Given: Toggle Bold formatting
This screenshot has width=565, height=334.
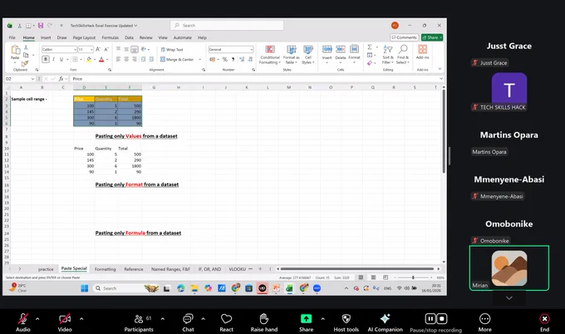Looking at the screenshot, I should [x=46, y=60].
